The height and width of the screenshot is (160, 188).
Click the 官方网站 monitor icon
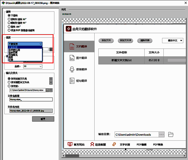point(70,144)
